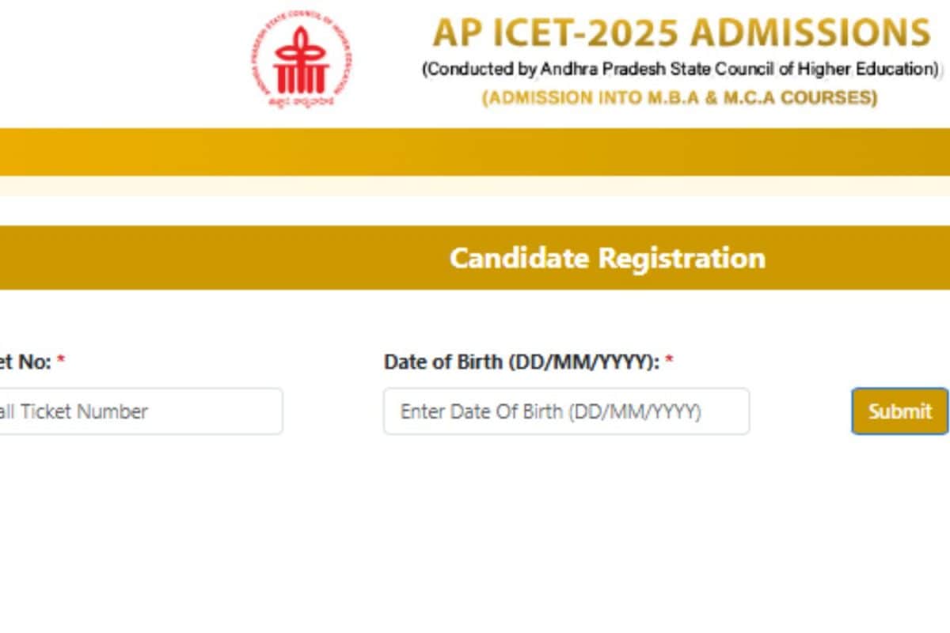Click the cream strip under the gold banner

(x=475, y=186)
